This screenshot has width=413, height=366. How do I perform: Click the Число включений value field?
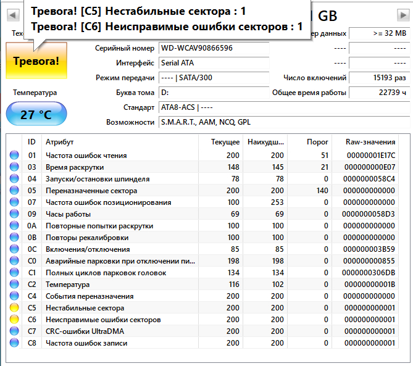click(x=378, y=78)
